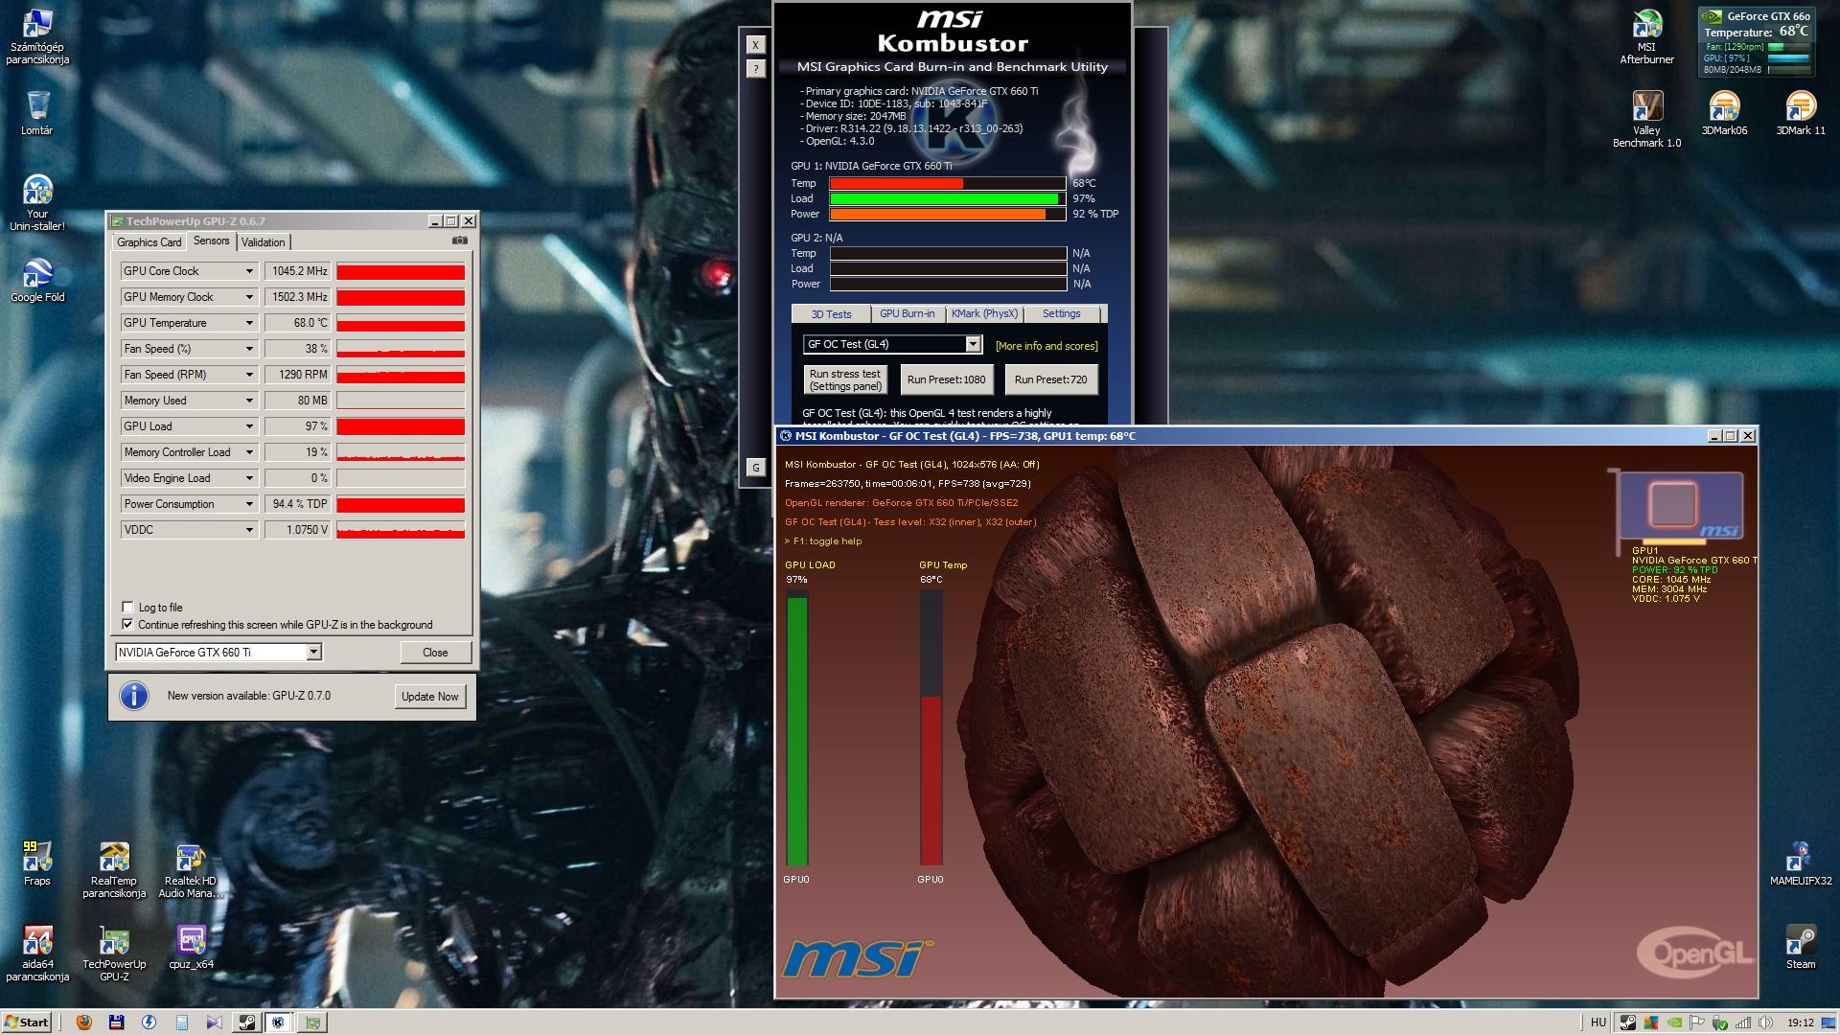1840x1035 pixels.
Task: Open the volume speaker tray icon
Action: [x=1765, y=1023]
